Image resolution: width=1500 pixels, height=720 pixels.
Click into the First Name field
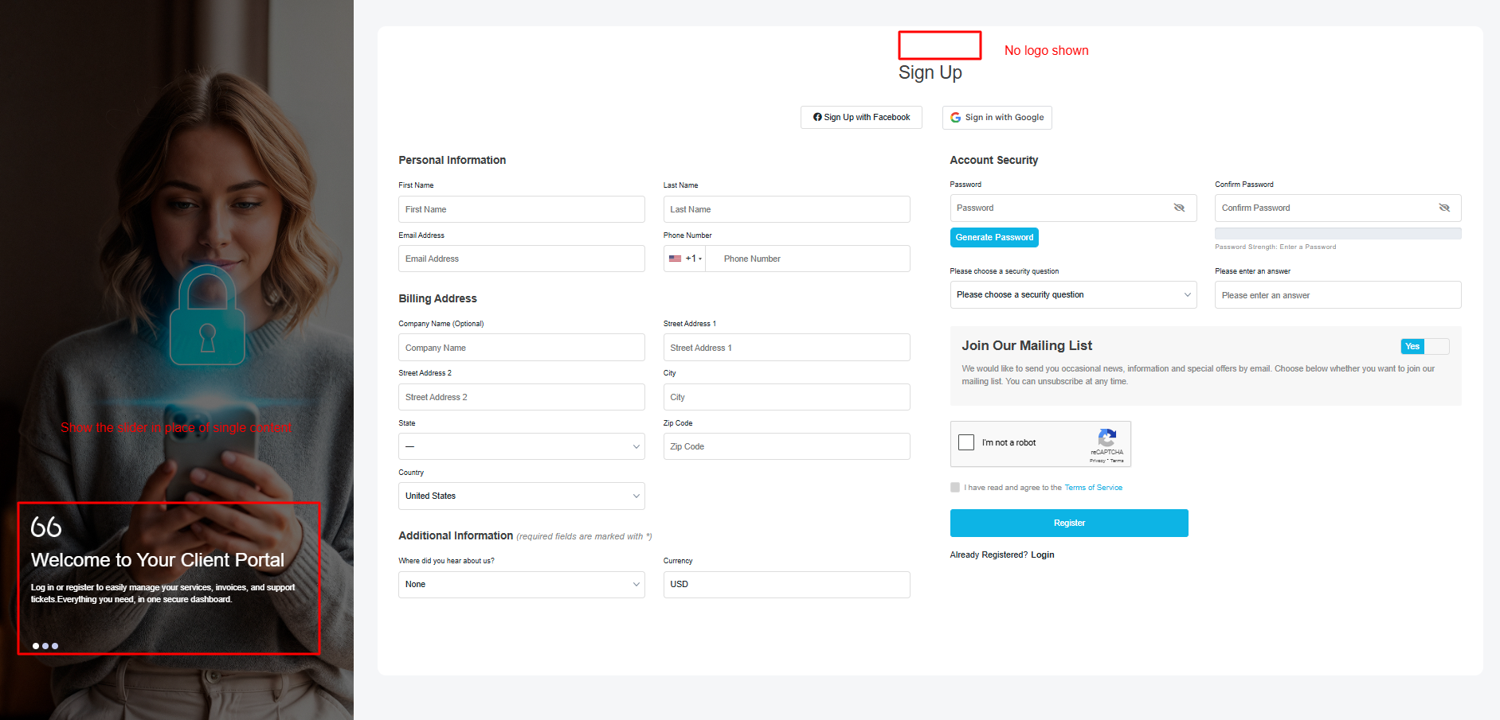(521, 209)
